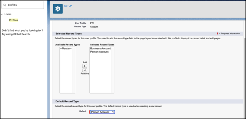Click the search magnifier icon in Quick Find
246x119 pixels.
pos(5,5)
